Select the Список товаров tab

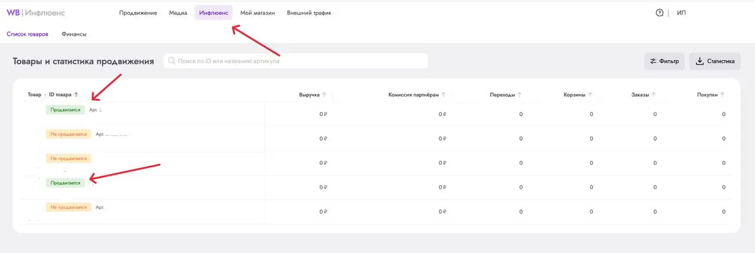pyautogui.click(x=28, y=34)
